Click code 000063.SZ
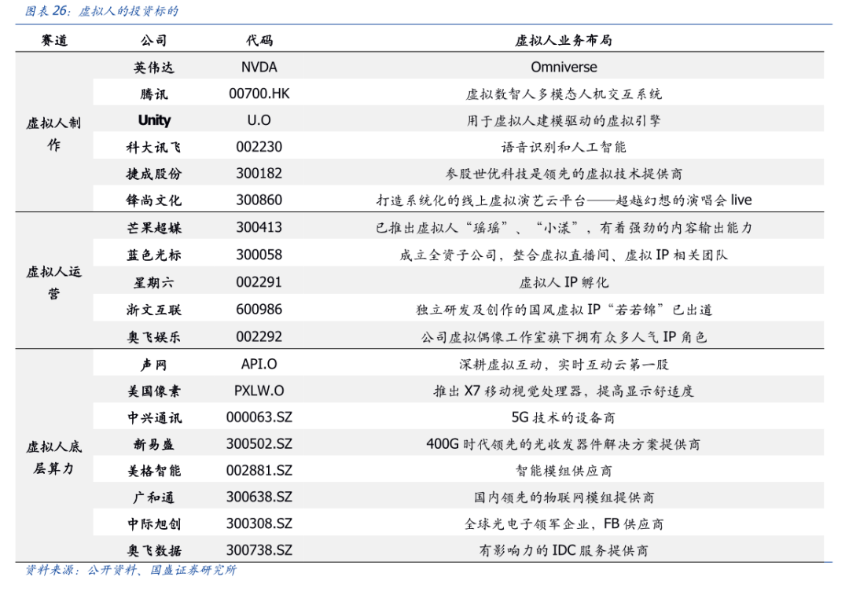Screen dimensions: 849x595 (259, 417)
